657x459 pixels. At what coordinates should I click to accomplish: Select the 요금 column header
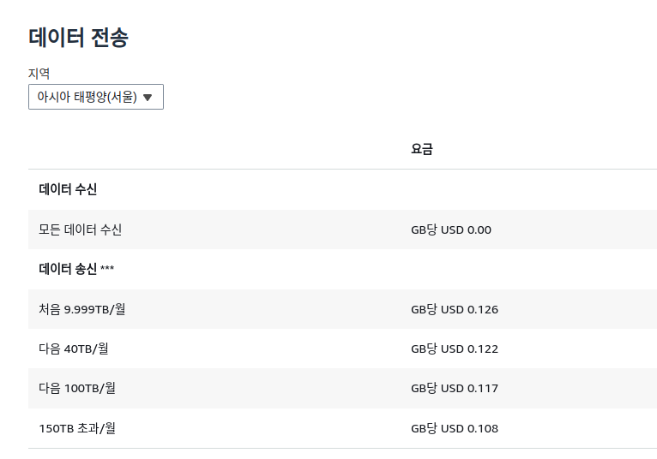pyautogui.click(x=422, y=149)
